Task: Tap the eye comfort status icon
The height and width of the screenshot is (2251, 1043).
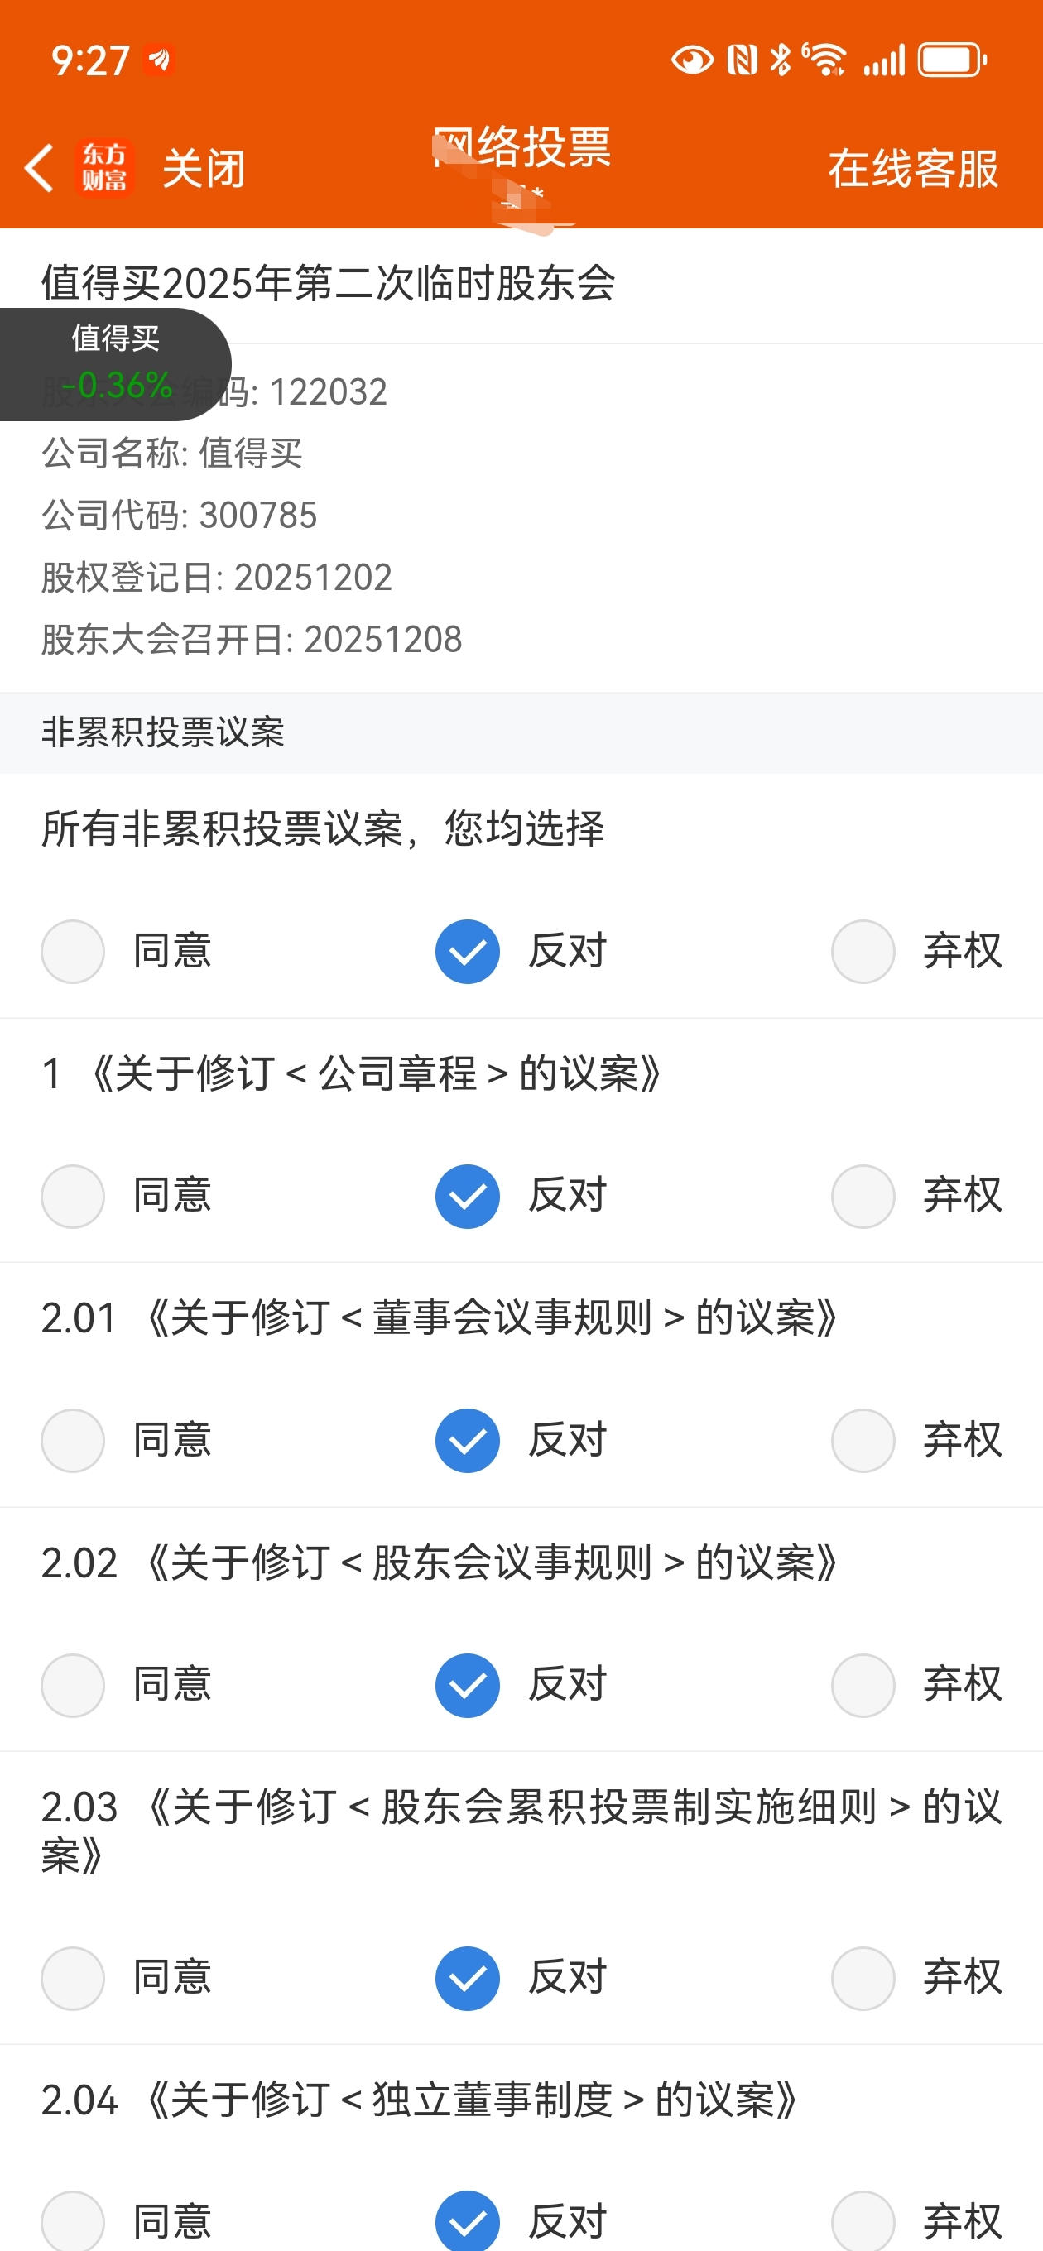Action: [x=691, y=60]
